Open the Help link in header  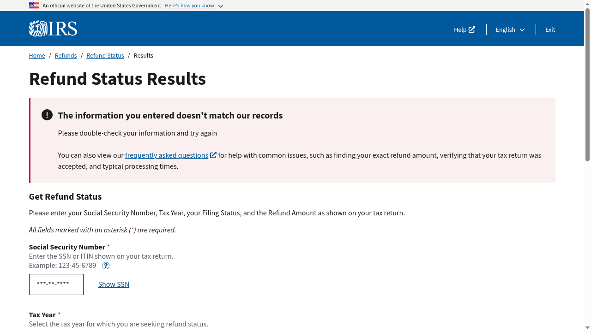(x=464, y=30)
